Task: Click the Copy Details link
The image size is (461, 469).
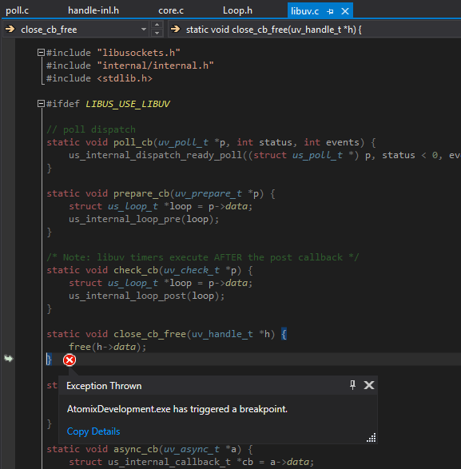Action: [x=93, y=431]
